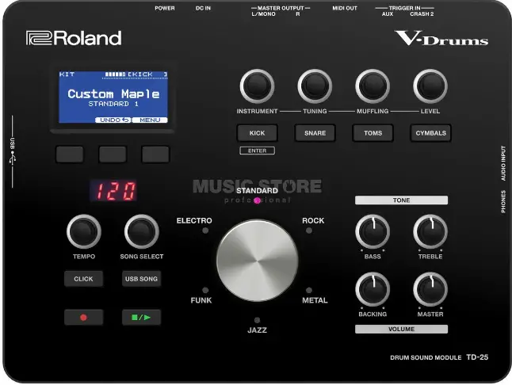Screen dimensions: 512x385
Task: Click the Roland logo
Action: [74, 38]
